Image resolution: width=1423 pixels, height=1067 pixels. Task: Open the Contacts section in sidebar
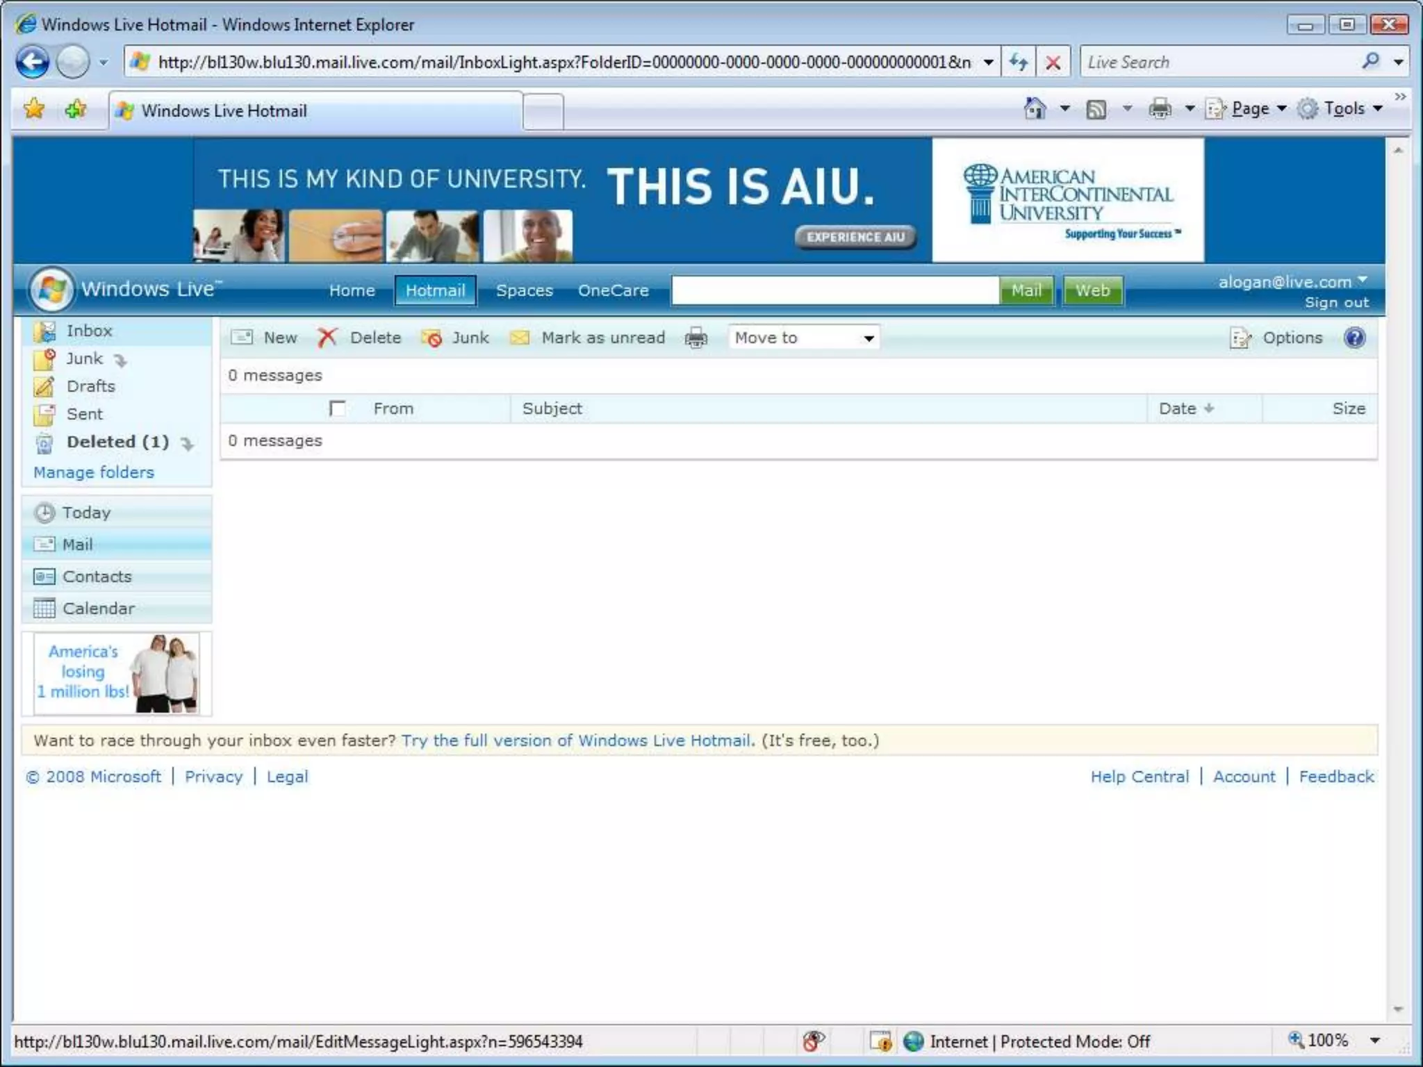coord(117,577)
